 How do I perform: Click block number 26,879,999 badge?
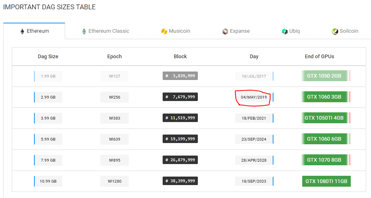tap(180, 160)
